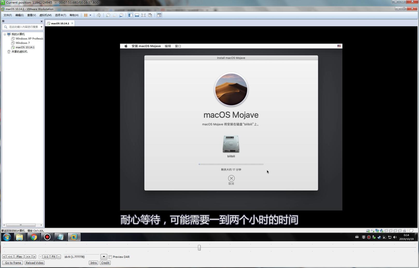Open the 虚拟机(M) menu
The height and width of the screenshot is (268, 419).
click(x=45, y=15)
